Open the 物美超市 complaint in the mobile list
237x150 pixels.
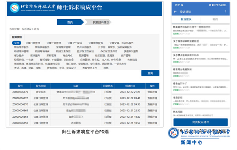click(201, 30)
